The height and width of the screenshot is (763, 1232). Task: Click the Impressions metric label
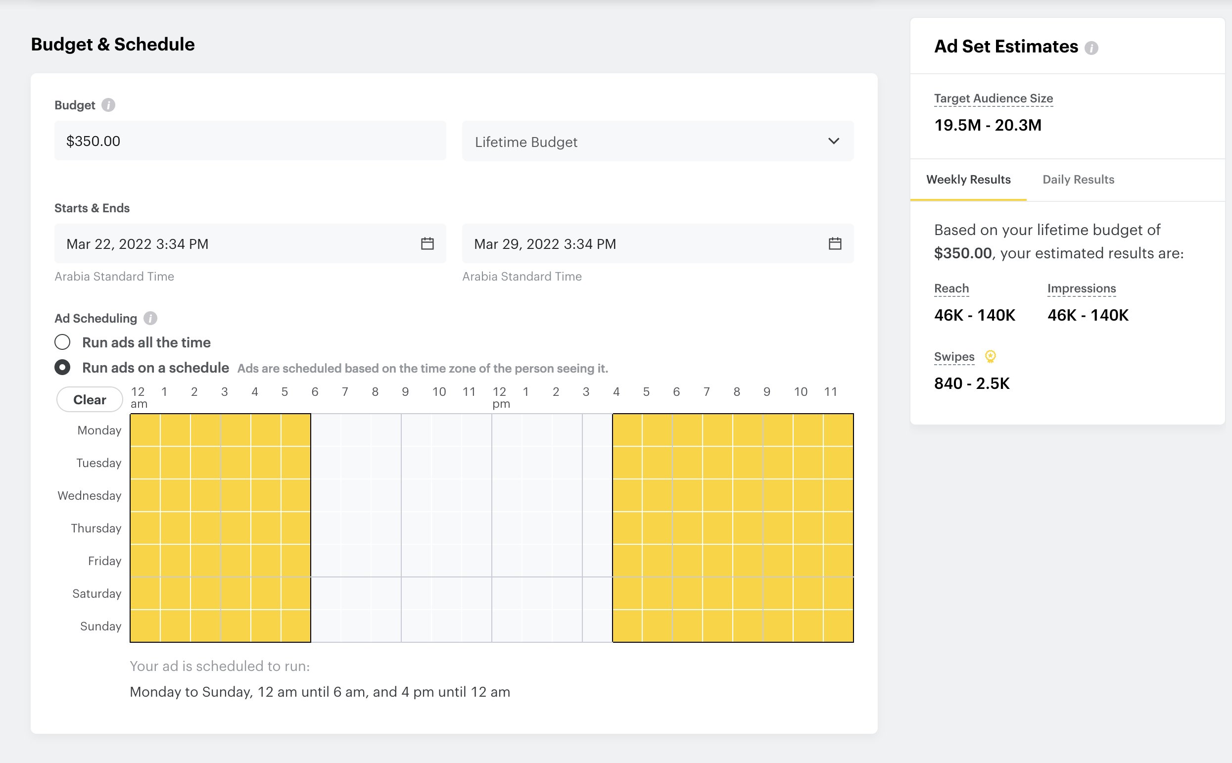point(1082,288)
